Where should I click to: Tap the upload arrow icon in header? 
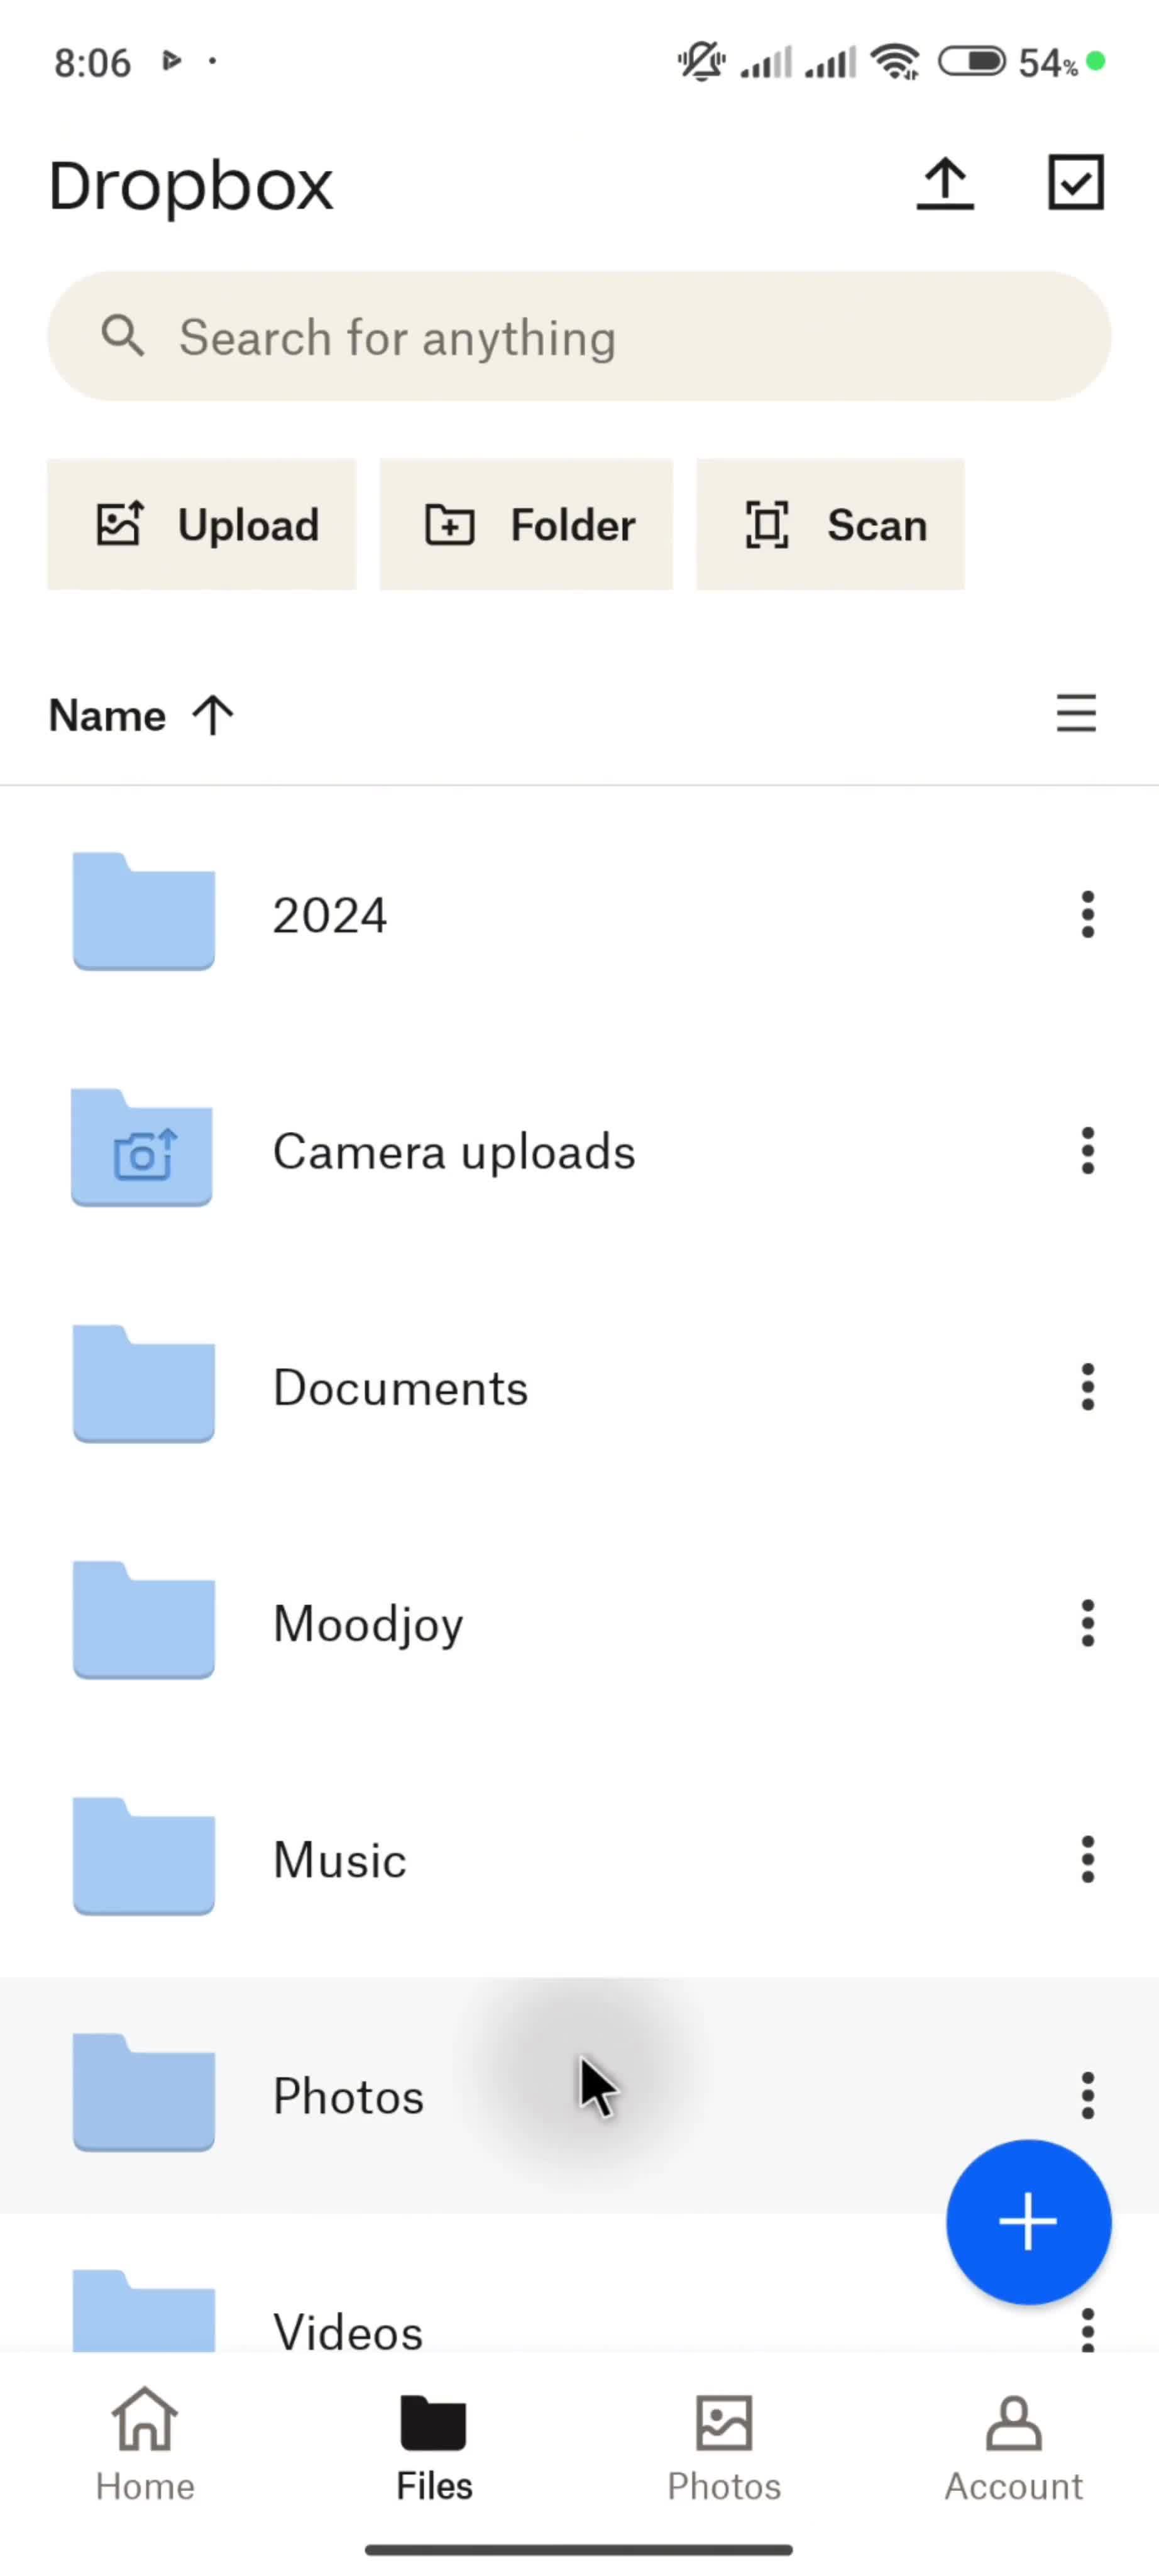(944, 184)
